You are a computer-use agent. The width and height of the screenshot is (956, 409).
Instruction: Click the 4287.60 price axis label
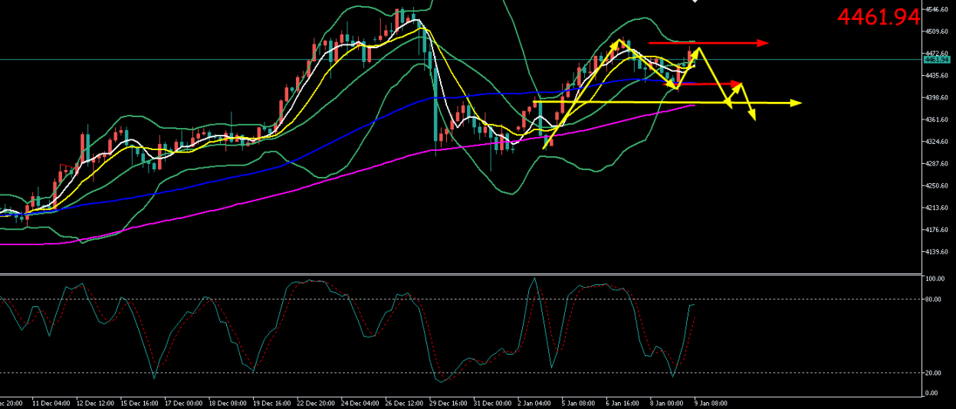point(938,164)
